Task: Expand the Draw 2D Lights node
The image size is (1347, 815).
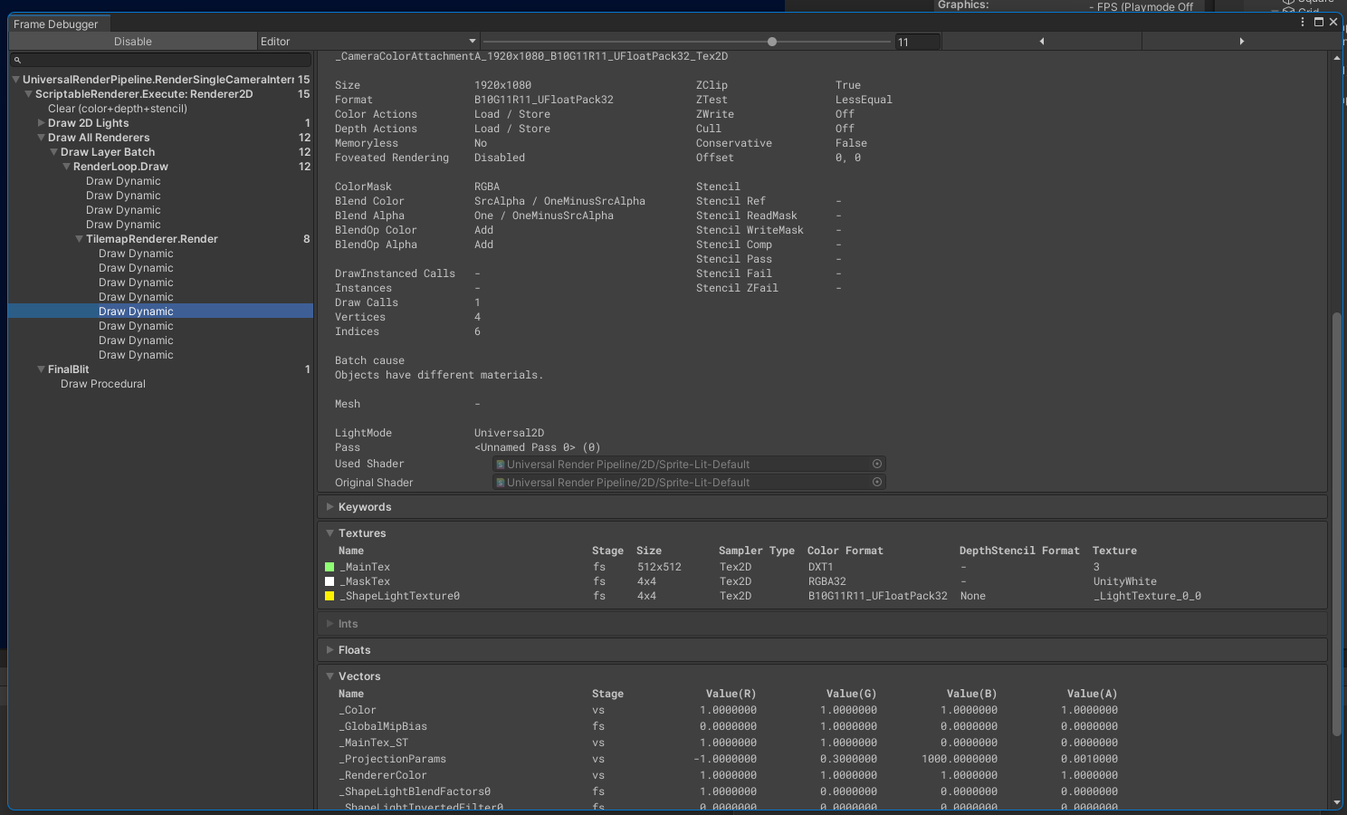Action: 41,123
